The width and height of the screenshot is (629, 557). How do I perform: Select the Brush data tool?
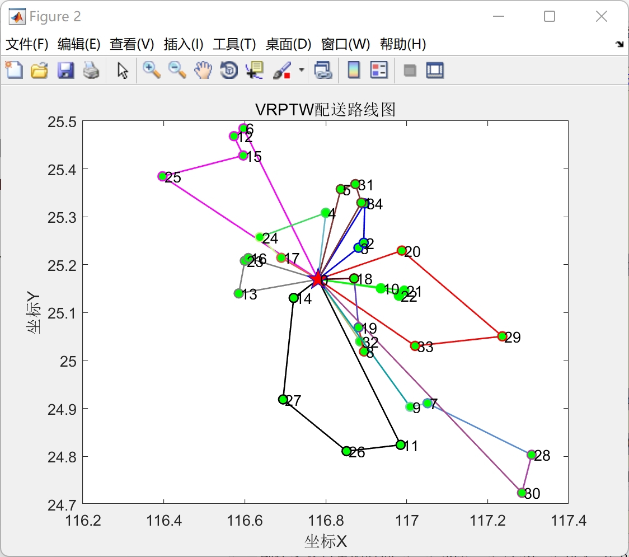pyautogui.click(x=283, y=70)
